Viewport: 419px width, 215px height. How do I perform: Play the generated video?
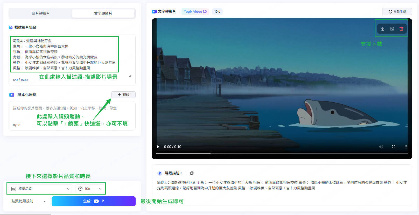coord(158,147)
